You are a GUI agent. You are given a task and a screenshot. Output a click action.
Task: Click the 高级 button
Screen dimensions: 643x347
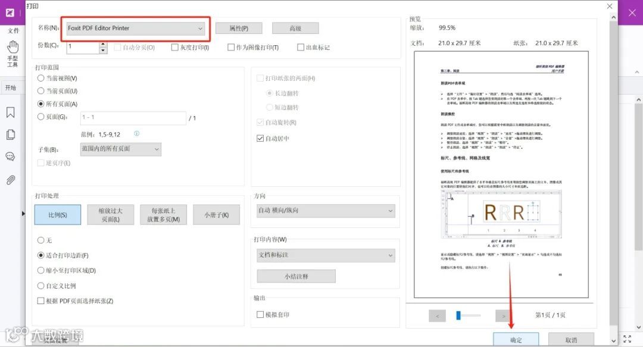tap(295, 29)
